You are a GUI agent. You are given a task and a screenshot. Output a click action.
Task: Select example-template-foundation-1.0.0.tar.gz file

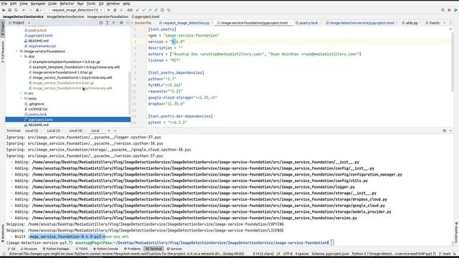(66, 62)
